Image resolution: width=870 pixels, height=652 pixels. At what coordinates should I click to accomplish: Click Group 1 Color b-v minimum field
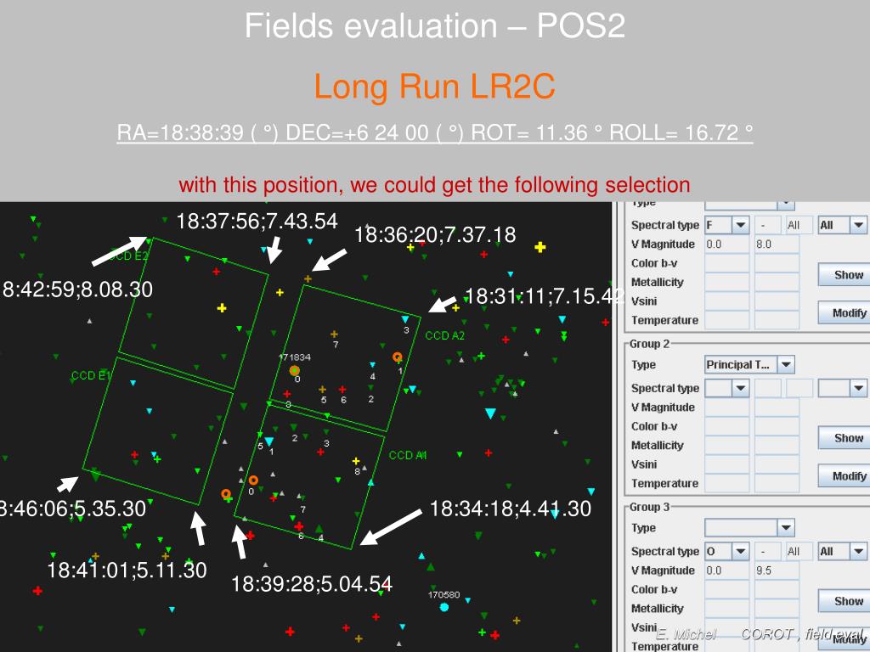click(727, 263)
